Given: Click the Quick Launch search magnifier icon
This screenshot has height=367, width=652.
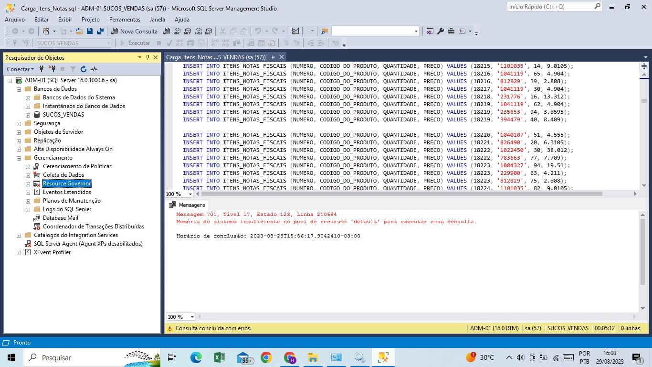Looking at the screenshot, I should [597, 6].
